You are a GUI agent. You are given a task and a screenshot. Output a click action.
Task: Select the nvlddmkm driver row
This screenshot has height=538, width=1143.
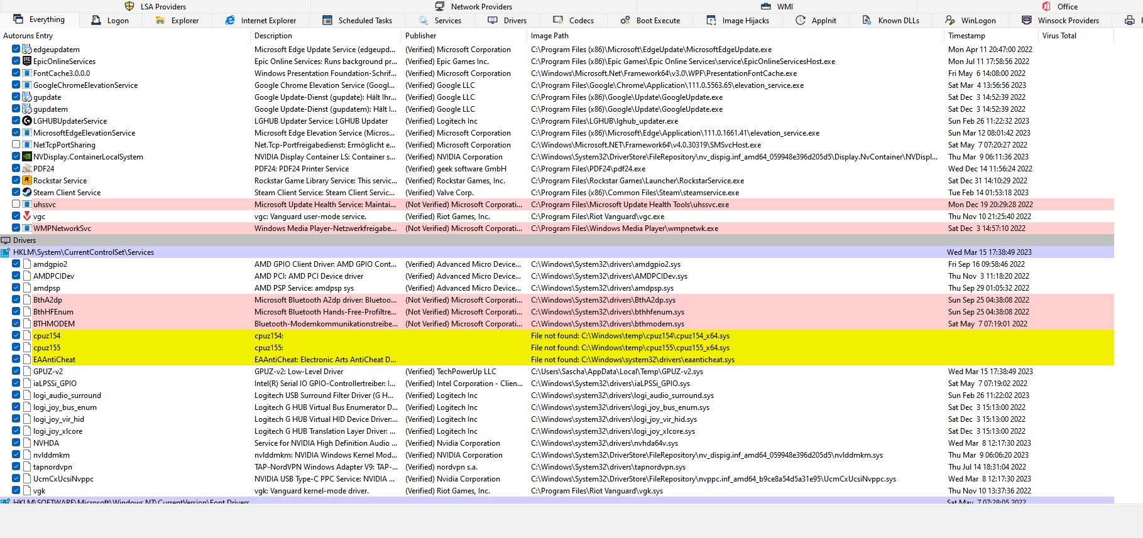pos(557,455)
